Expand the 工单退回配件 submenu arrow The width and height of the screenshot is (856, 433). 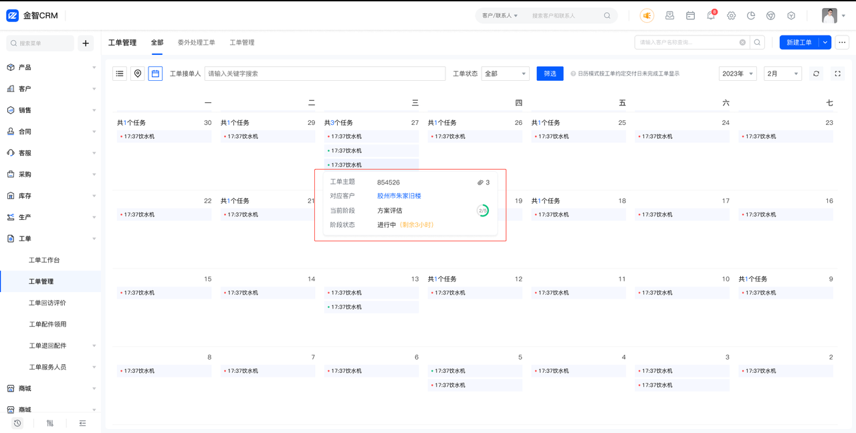tap(94, 345)
